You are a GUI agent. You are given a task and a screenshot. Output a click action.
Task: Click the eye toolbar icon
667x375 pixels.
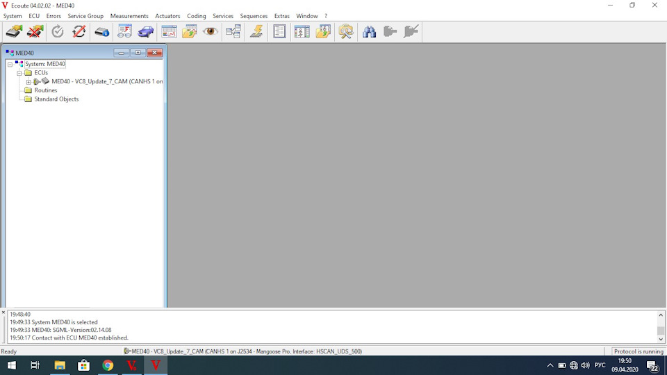click(x=211, y=31)
